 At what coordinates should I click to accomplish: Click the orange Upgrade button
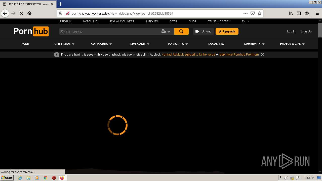coord(227,31)
